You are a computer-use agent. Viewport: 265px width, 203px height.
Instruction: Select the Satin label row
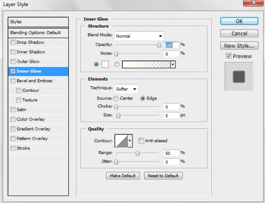point(38,110)
